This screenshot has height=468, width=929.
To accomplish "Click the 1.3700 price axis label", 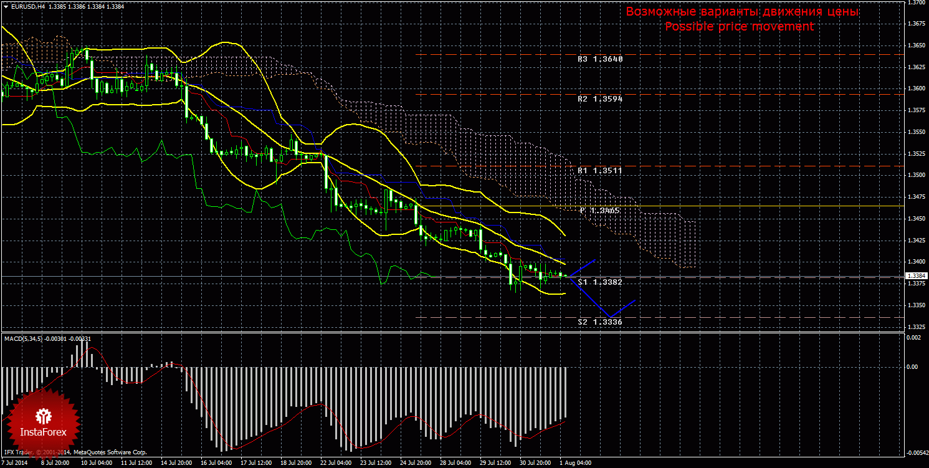I will [x=916, y=3].
